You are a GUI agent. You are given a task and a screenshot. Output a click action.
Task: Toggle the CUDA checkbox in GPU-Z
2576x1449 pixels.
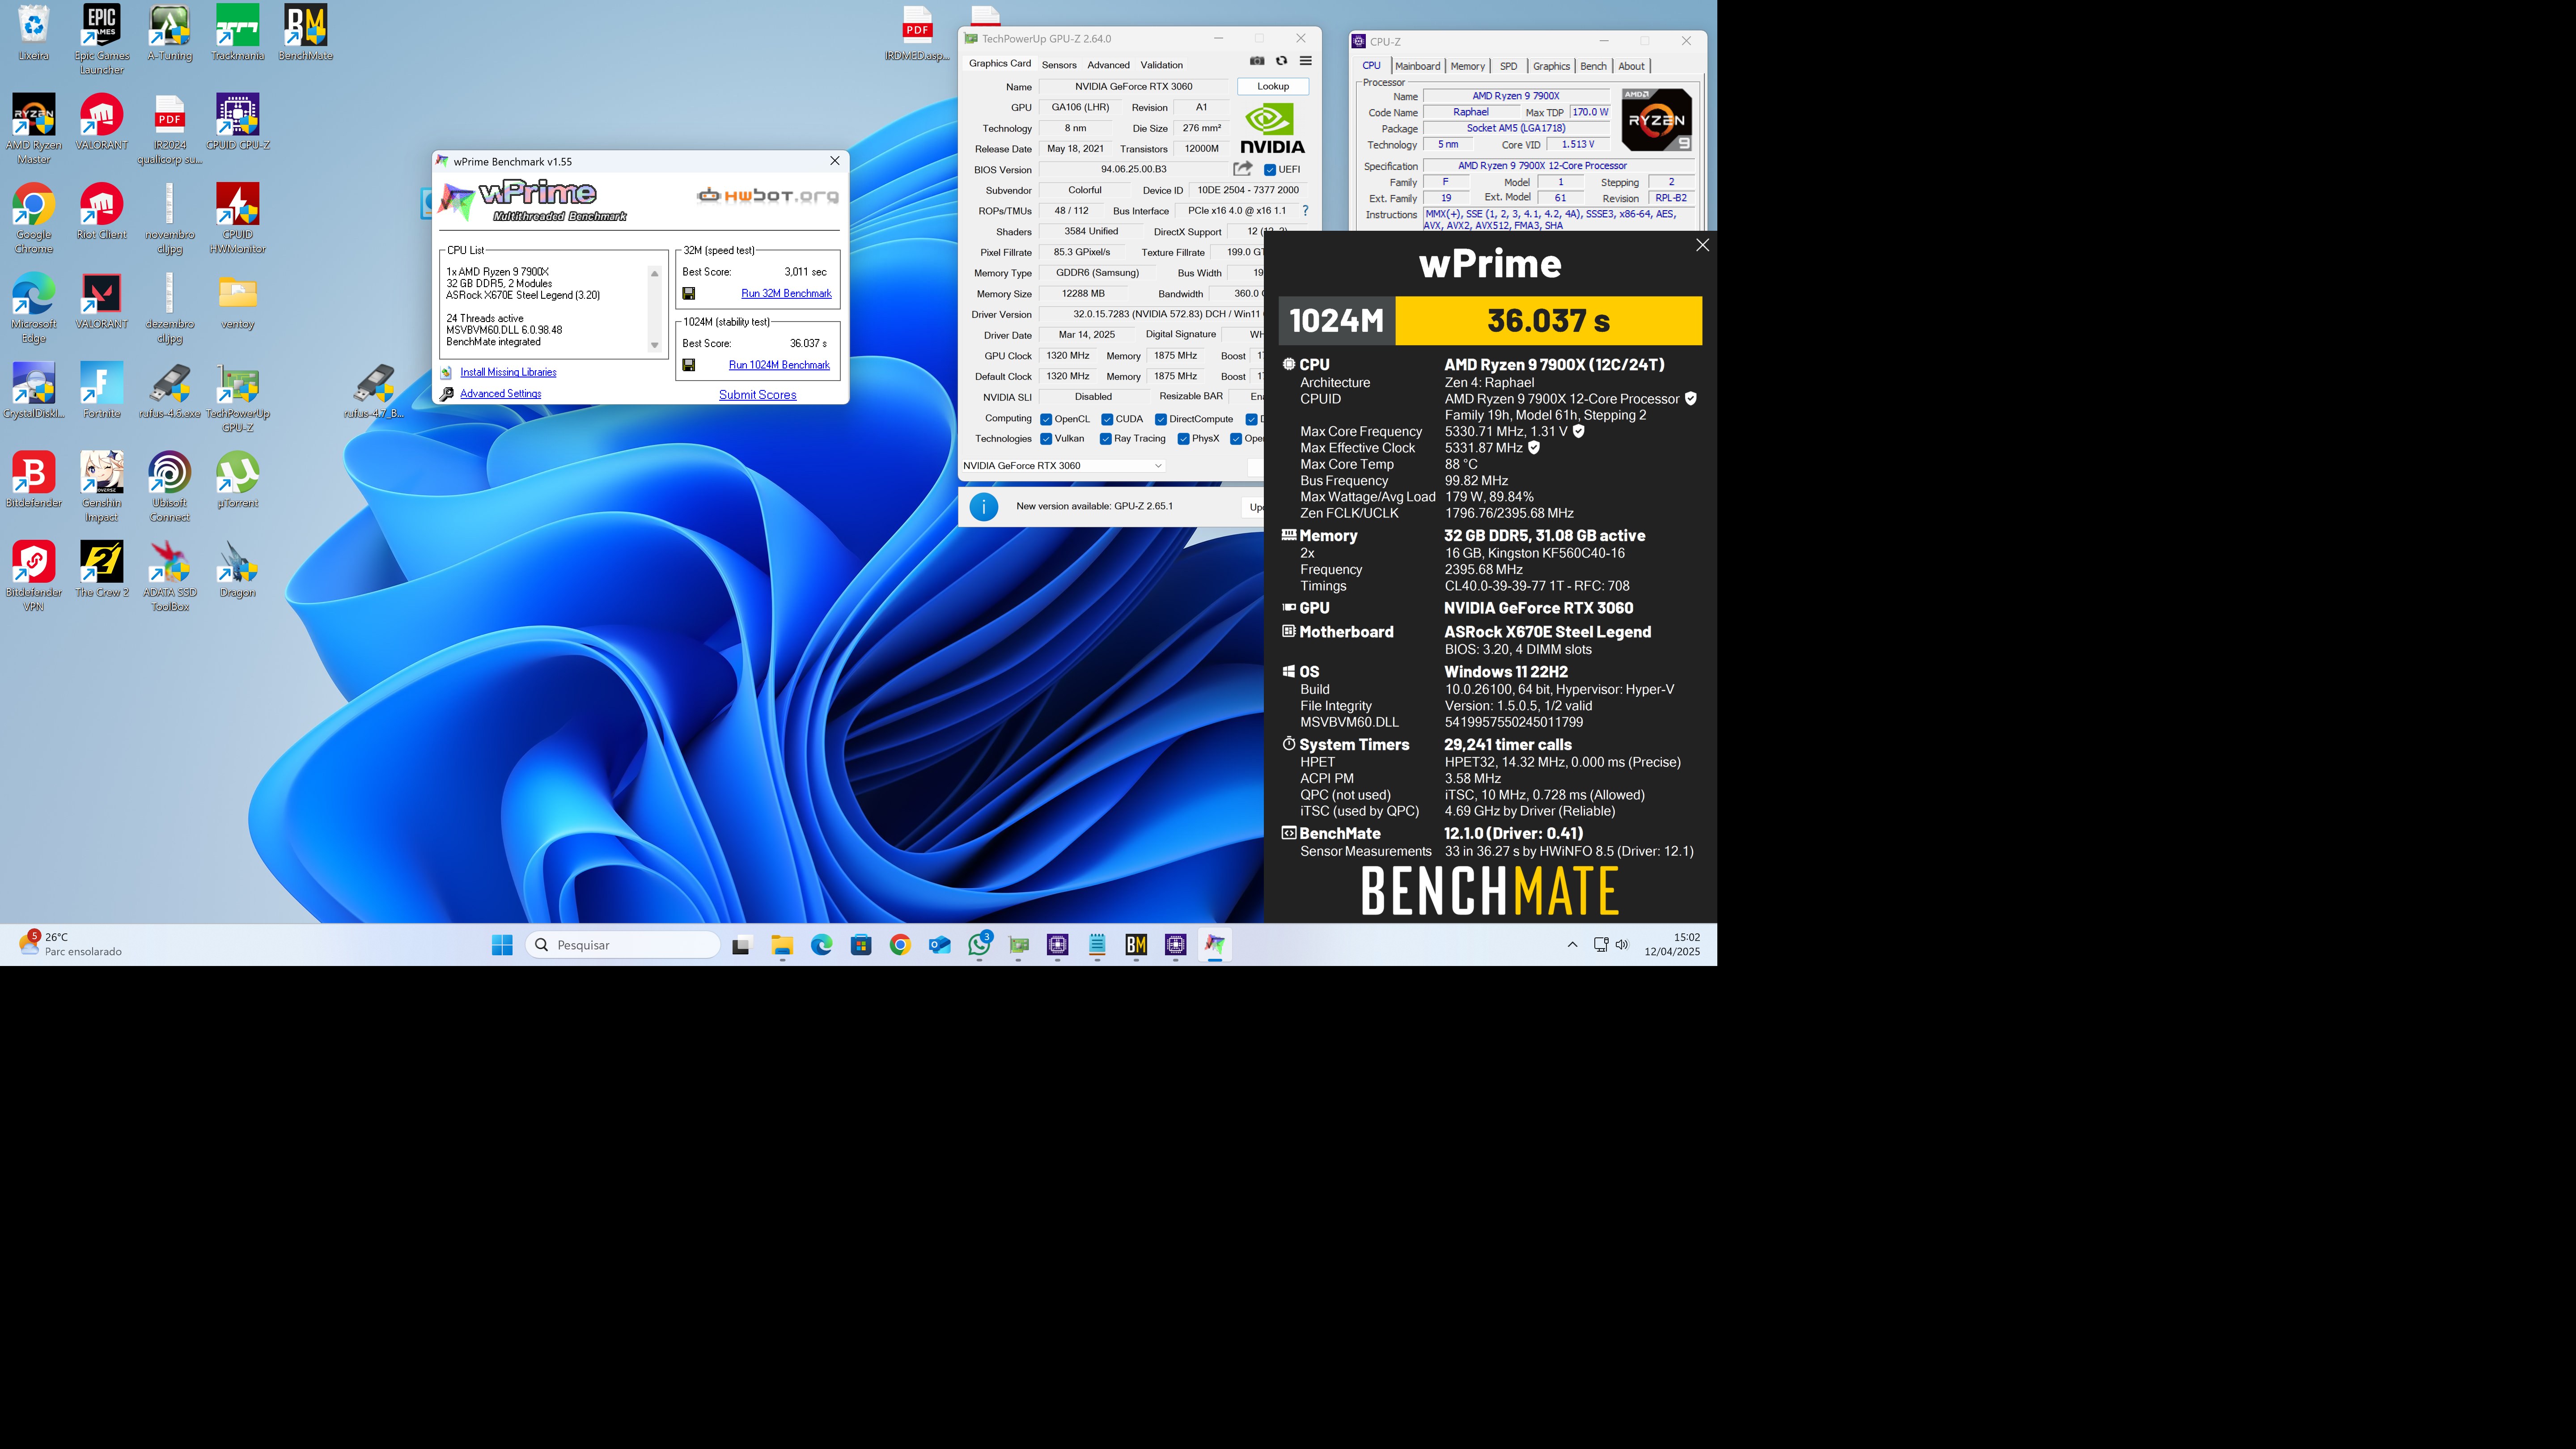tap(1107, 419)
